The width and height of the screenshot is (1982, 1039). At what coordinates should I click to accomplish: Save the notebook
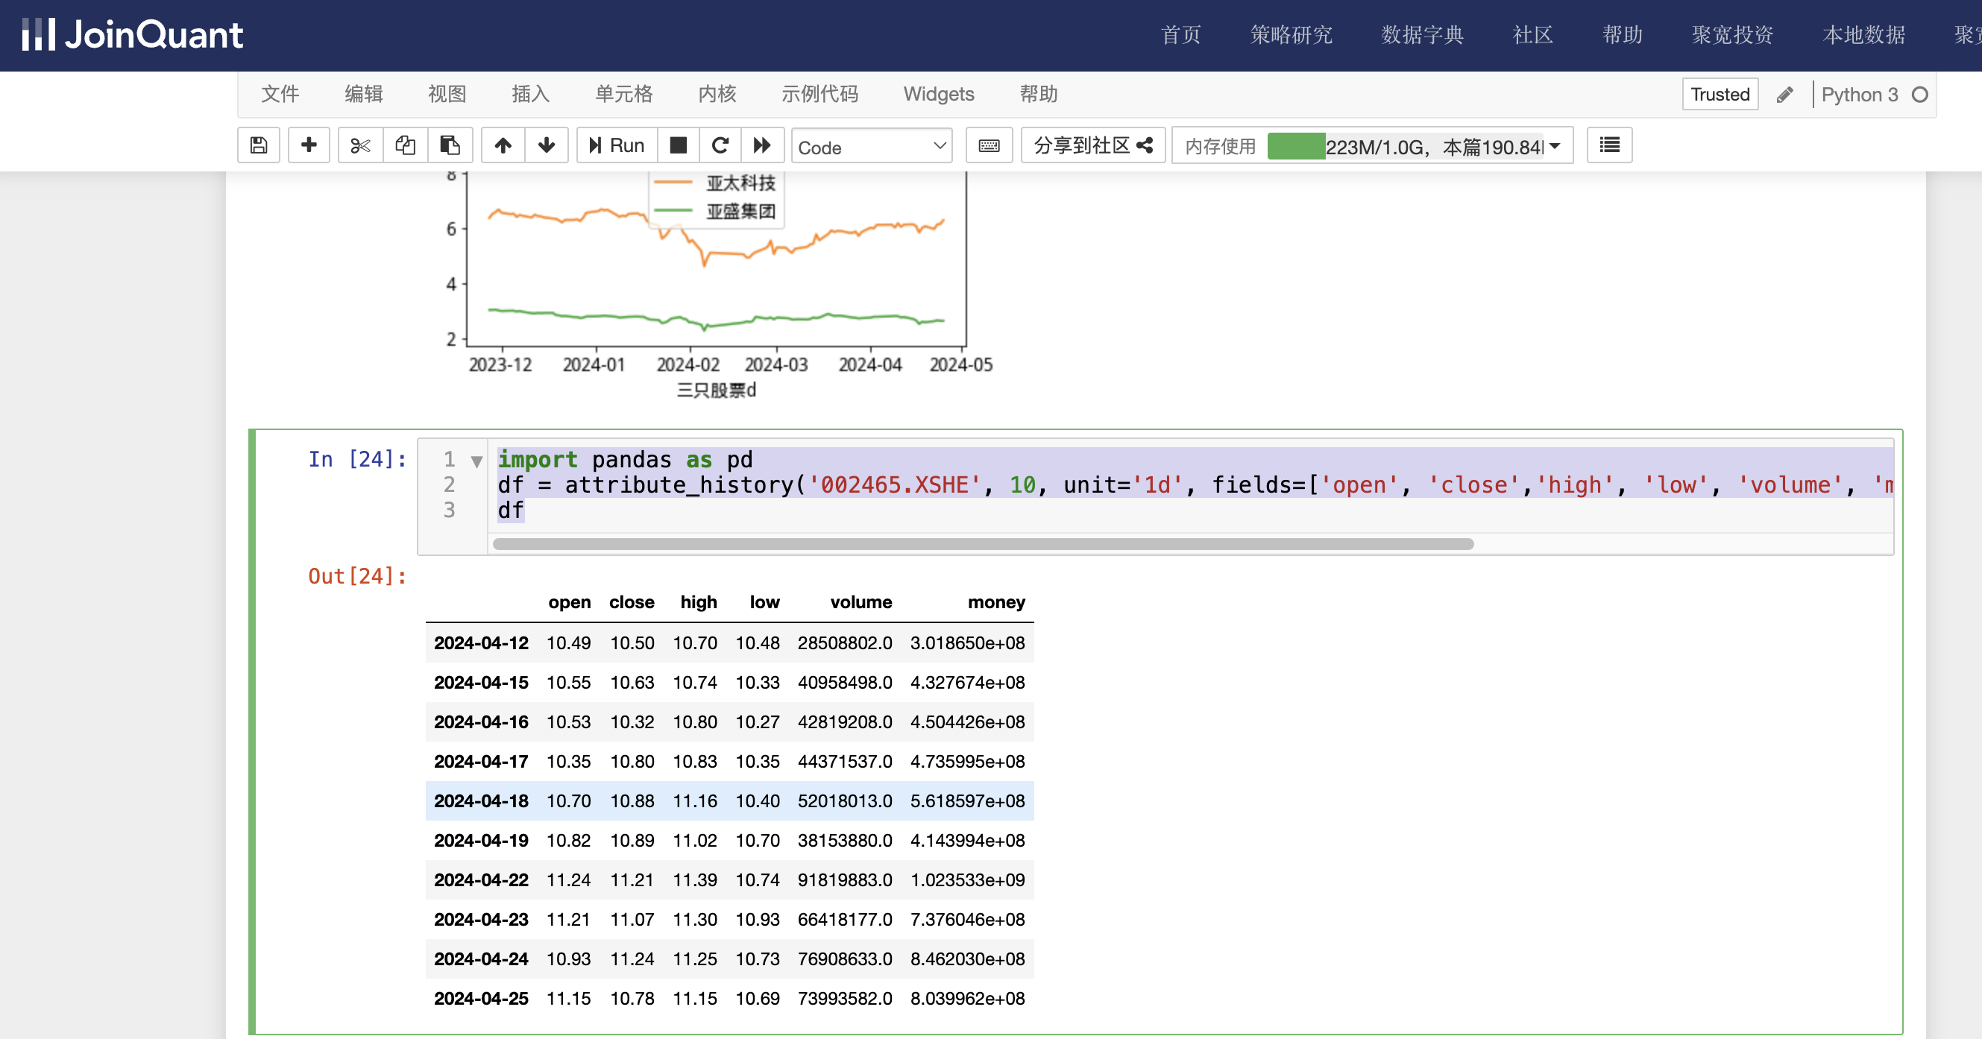coord(259,145)
